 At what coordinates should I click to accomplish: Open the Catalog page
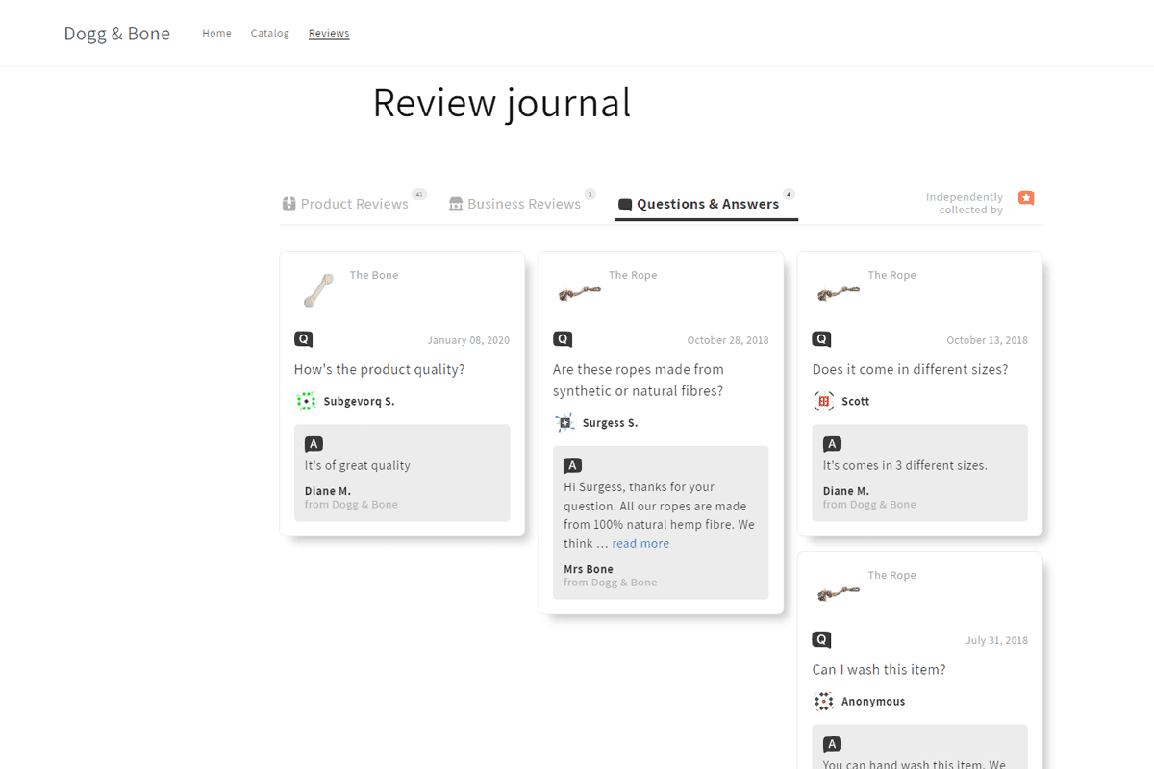(270, 33)
